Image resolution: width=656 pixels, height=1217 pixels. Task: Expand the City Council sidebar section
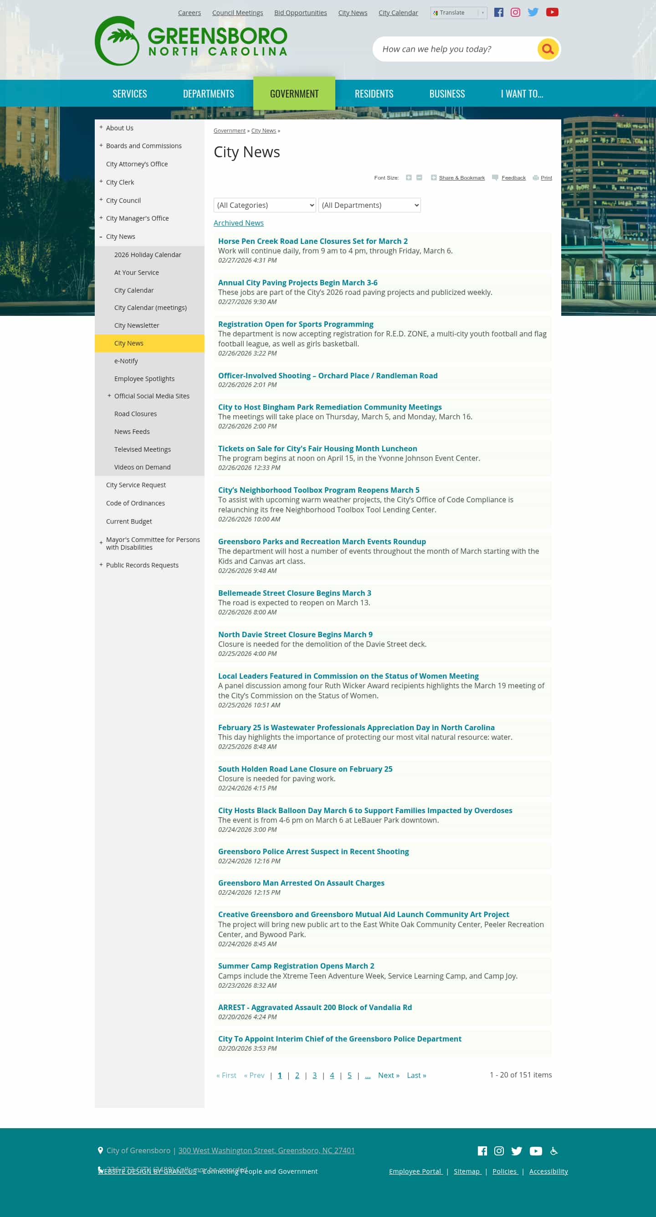pyautogui.click(x=101, y=200)
